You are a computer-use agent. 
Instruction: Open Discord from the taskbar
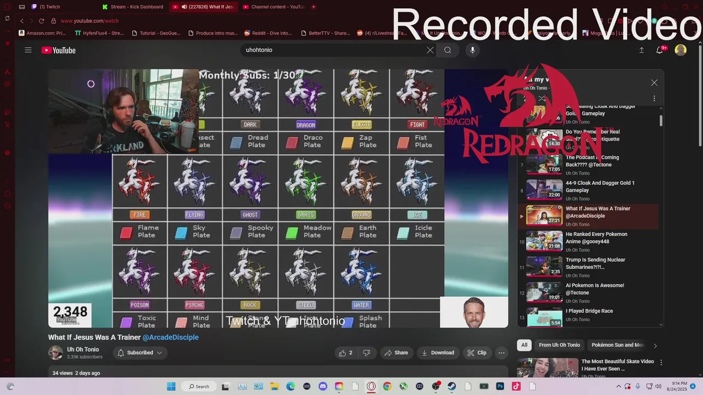point(323,386)
